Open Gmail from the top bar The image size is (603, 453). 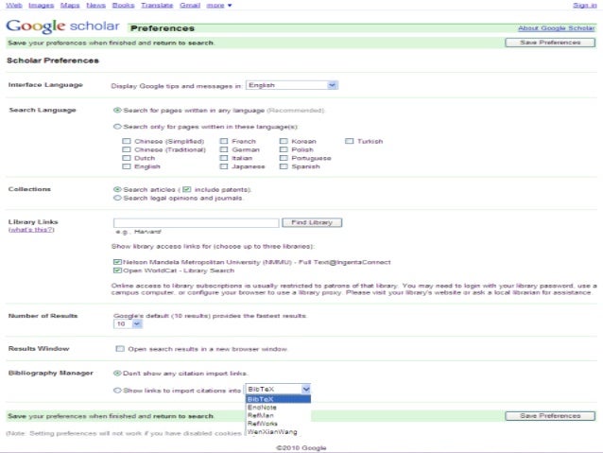click(x=190, y=6)
